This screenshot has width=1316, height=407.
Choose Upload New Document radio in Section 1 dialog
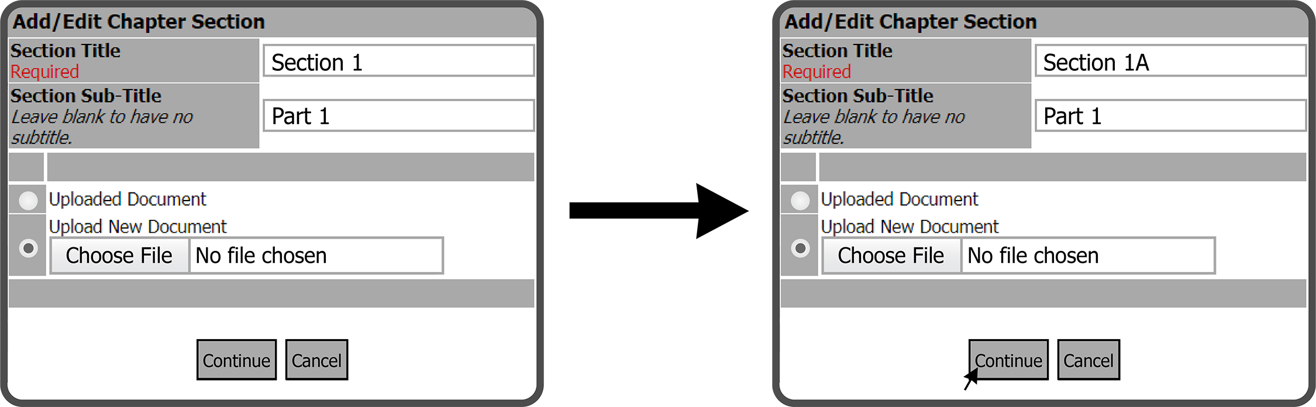pyautogui.click(x=28, y=248)
